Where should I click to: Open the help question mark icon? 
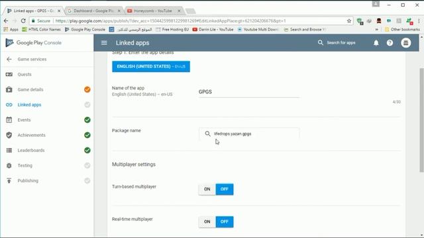tap(390, 42)
